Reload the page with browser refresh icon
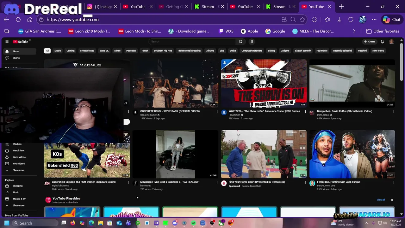The height and width of the screenshot is (228, 405). (x=18, y=20)
